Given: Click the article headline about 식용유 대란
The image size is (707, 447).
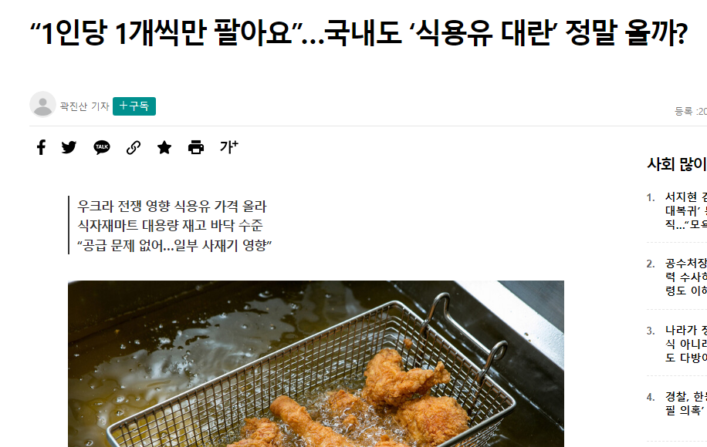Looking at the screenshot, I should (358, 32).
